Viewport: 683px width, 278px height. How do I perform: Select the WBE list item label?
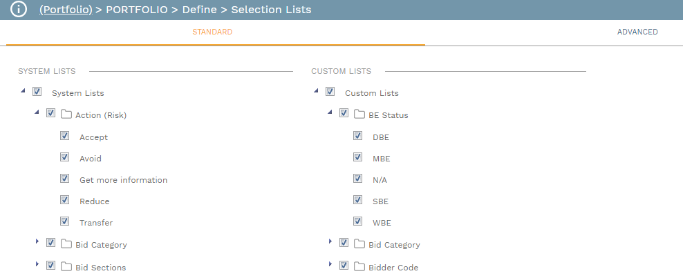pyautogui.click(x=382, y=223)
